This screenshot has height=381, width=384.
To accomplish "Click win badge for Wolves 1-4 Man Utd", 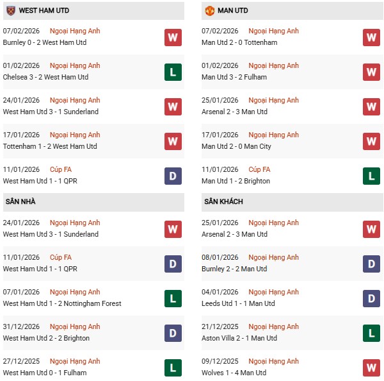I will point(372,368).
